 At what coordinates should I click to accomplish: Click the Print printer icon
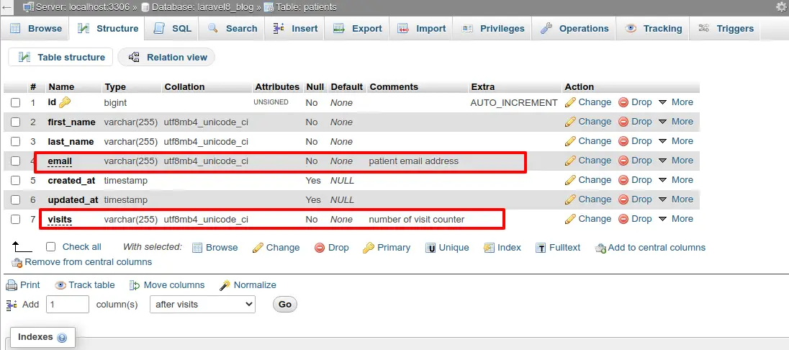tap(12, 285)
